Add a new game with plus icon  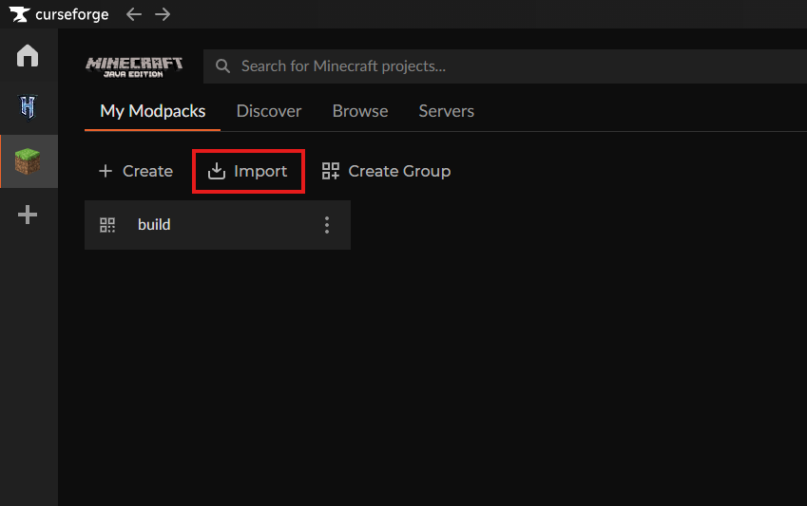28,215
